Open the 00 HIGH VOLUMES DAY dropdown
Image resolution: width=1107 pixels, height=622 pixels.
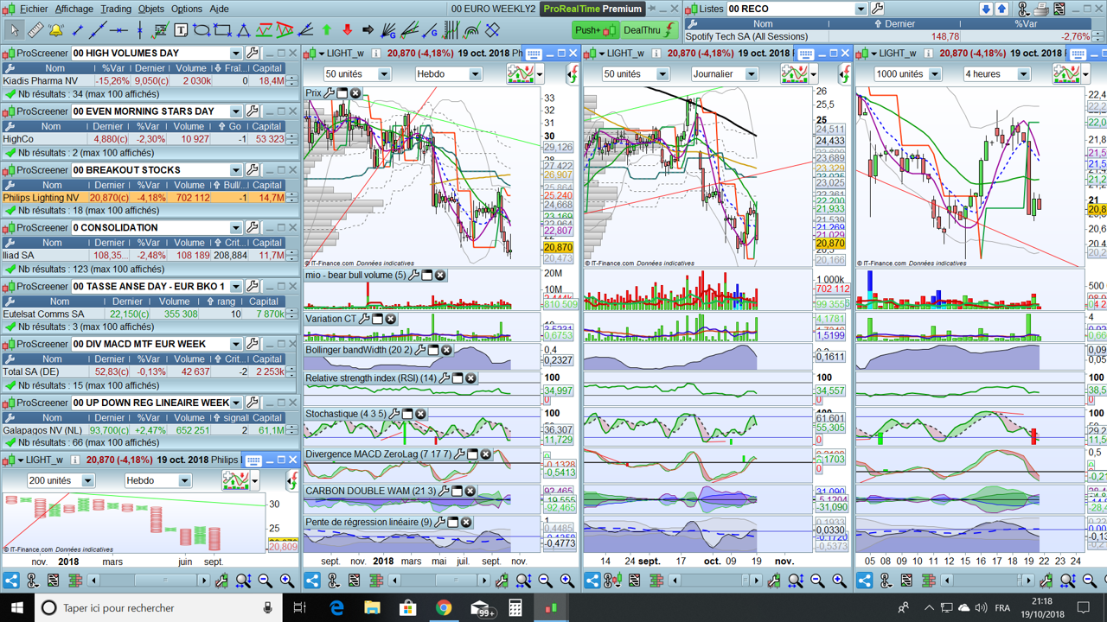(235, 54)
